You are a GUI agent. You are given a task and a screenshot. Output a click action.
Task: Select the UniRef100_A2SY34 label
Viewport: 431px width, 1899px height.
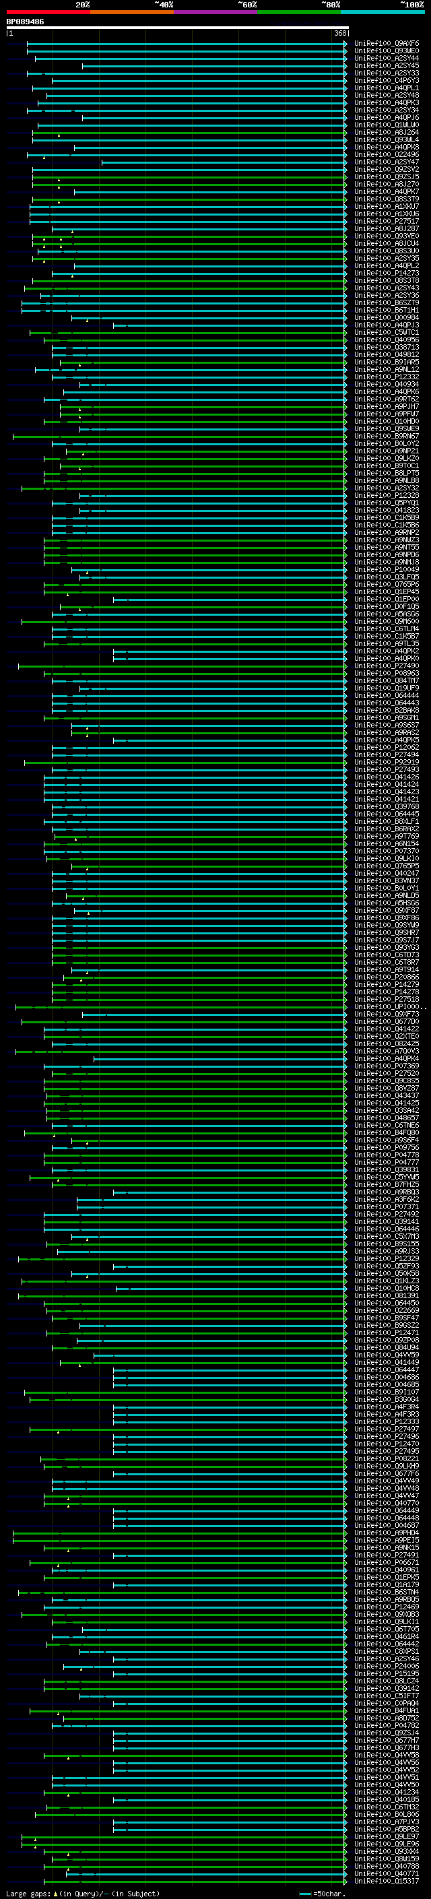click(387, 110)
